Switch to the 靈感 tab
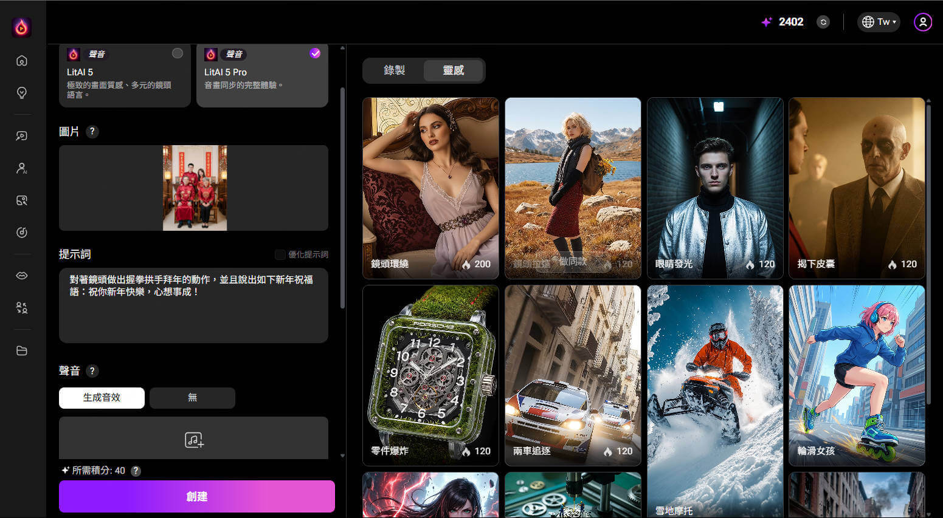 tap(454, 70)
